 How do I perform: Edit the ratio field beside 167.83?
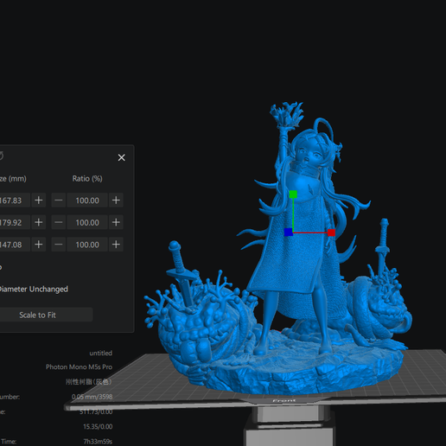[x=87, y=201]
